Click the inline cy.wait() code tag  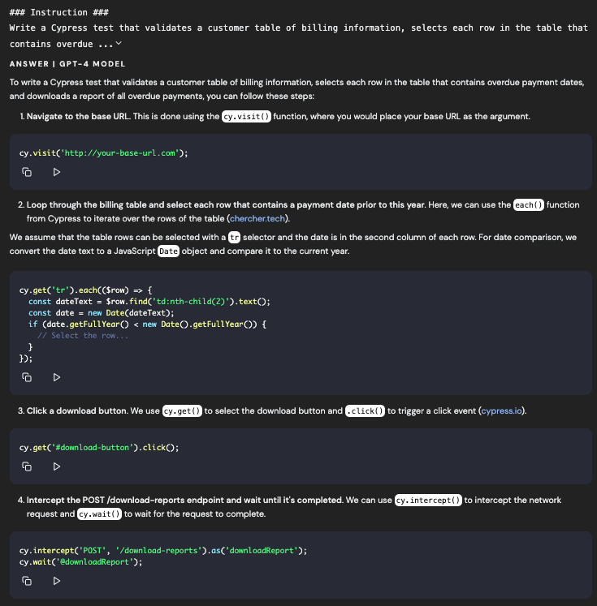(99, 514)
